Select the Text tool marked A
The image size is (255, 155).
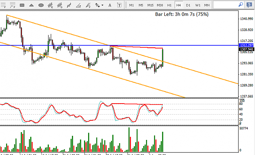tap(110, 5)
